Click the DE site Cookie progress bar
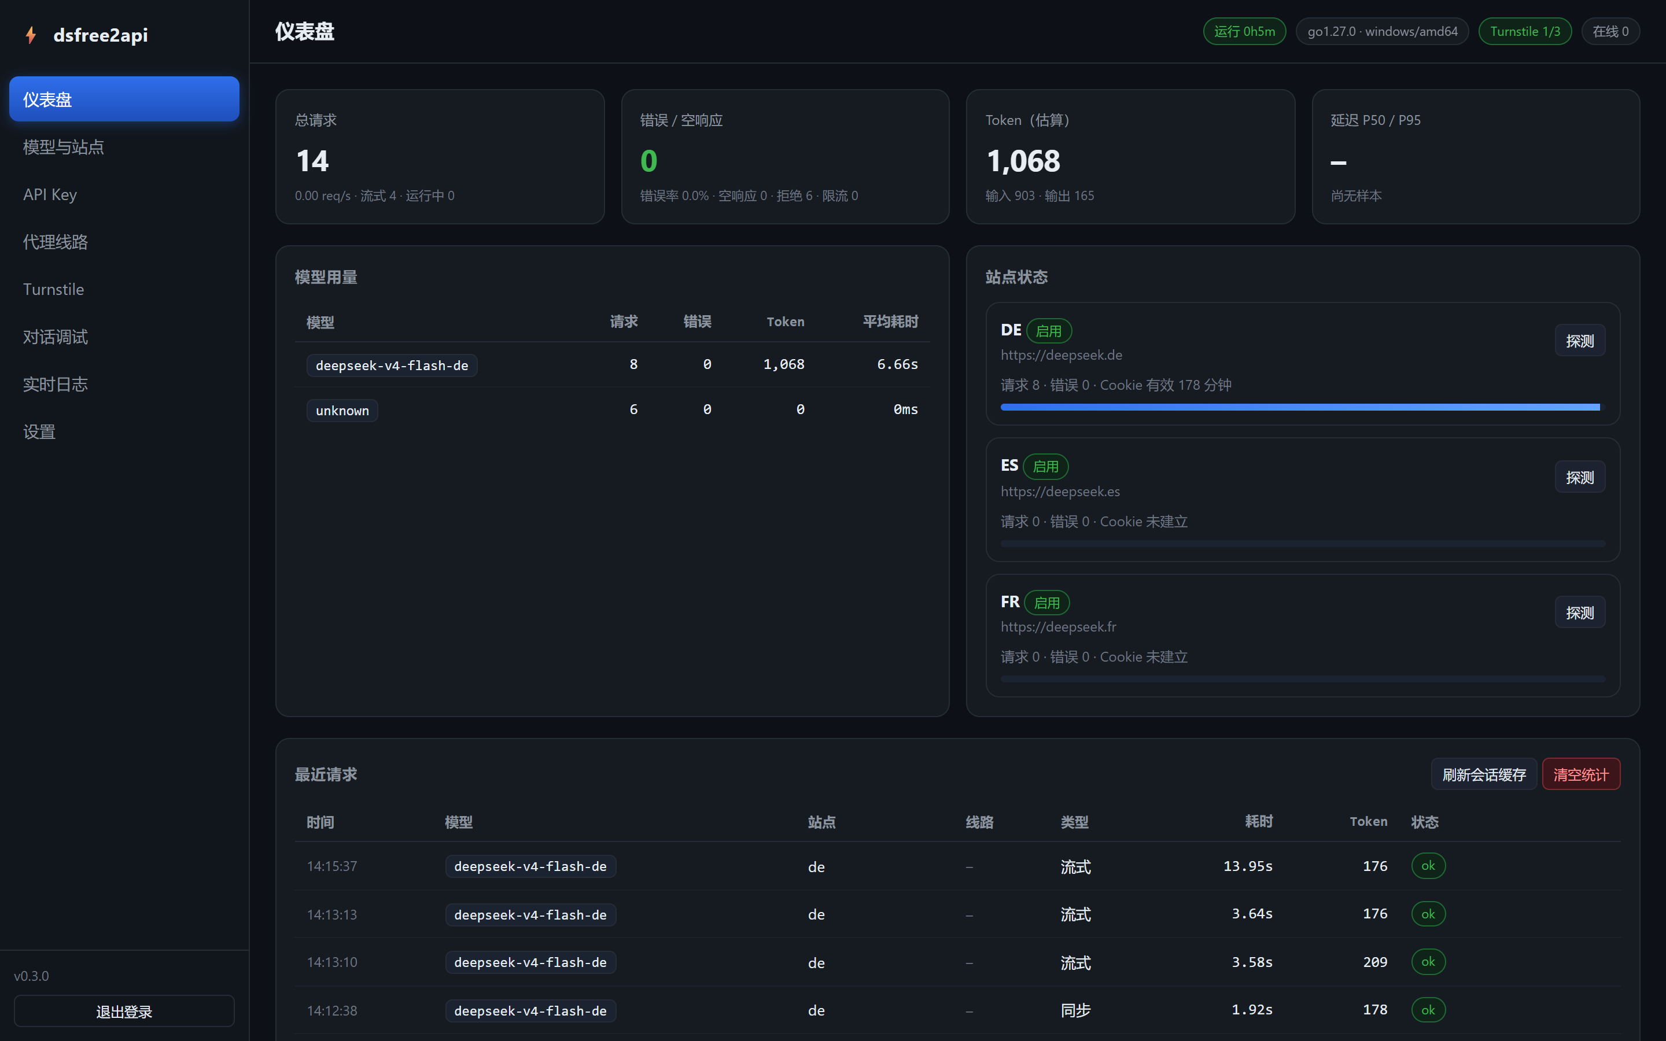1666x1041 pixels. coord(1303,407)
